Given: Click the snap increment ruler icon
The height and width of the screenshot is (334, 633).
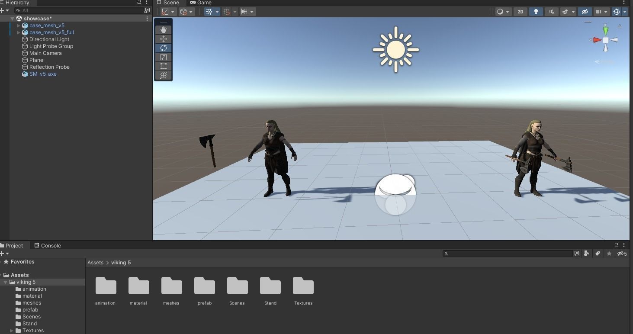Looking at the screenshot, I should coord(244,12).
